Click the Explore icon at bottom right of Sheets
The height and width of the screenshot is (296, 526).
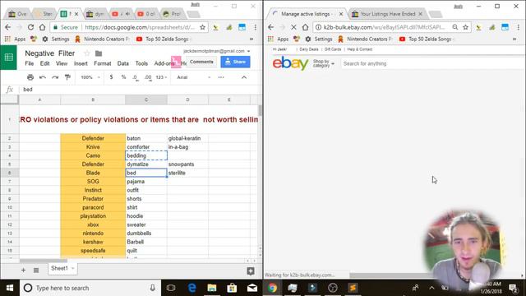click(x=251, y=271)
